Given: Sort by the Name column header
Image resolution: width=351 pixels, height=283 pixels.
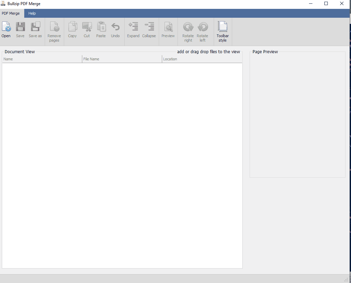Looking at the screenshot, I should pos(42,59).
